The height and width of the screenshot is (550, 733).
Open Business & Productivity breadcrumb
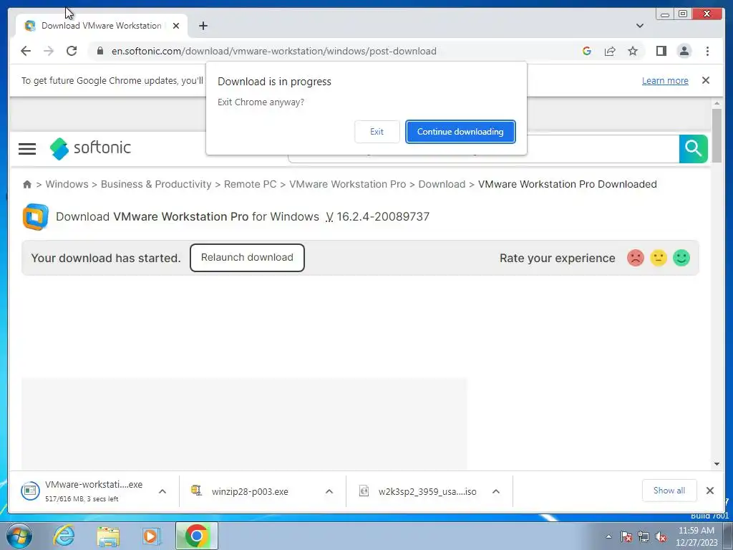[x=156, y=184]
